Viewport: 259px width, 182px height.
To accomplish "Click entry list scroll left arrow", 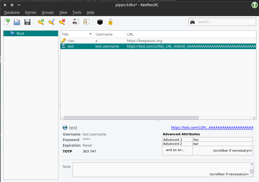I will (62, 118).
